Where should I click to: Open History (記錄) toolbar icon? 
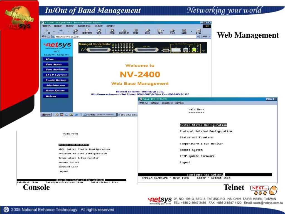[x=148, y=31]
